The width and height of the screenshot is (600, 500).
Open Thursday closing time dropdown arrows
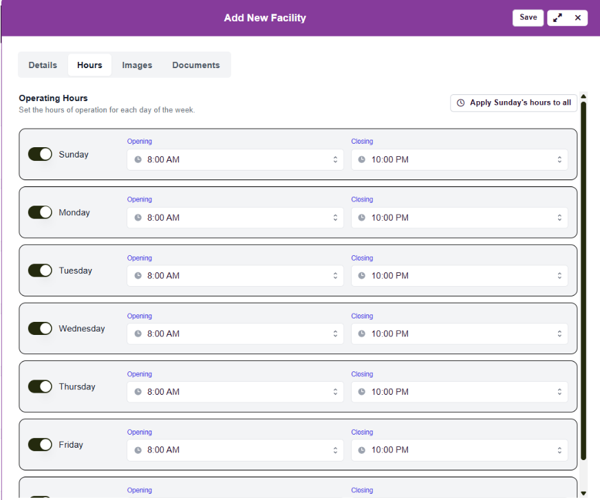559,392
